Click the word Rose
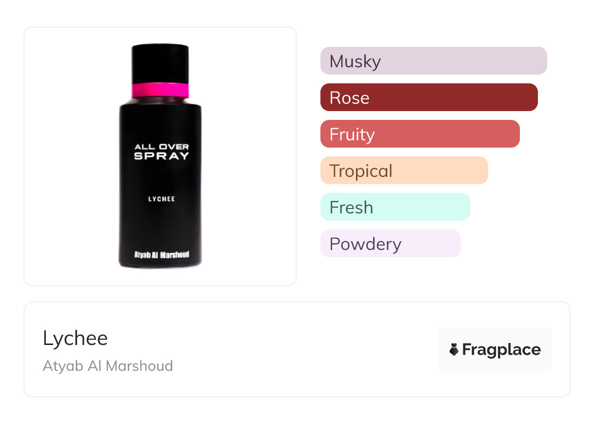594x421 pixels. tap(349, 98)
